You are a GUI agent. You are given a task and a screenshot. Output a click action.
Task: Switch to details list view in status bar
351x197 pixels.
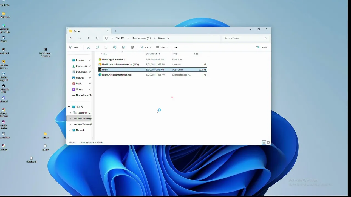tap(264, 143)
